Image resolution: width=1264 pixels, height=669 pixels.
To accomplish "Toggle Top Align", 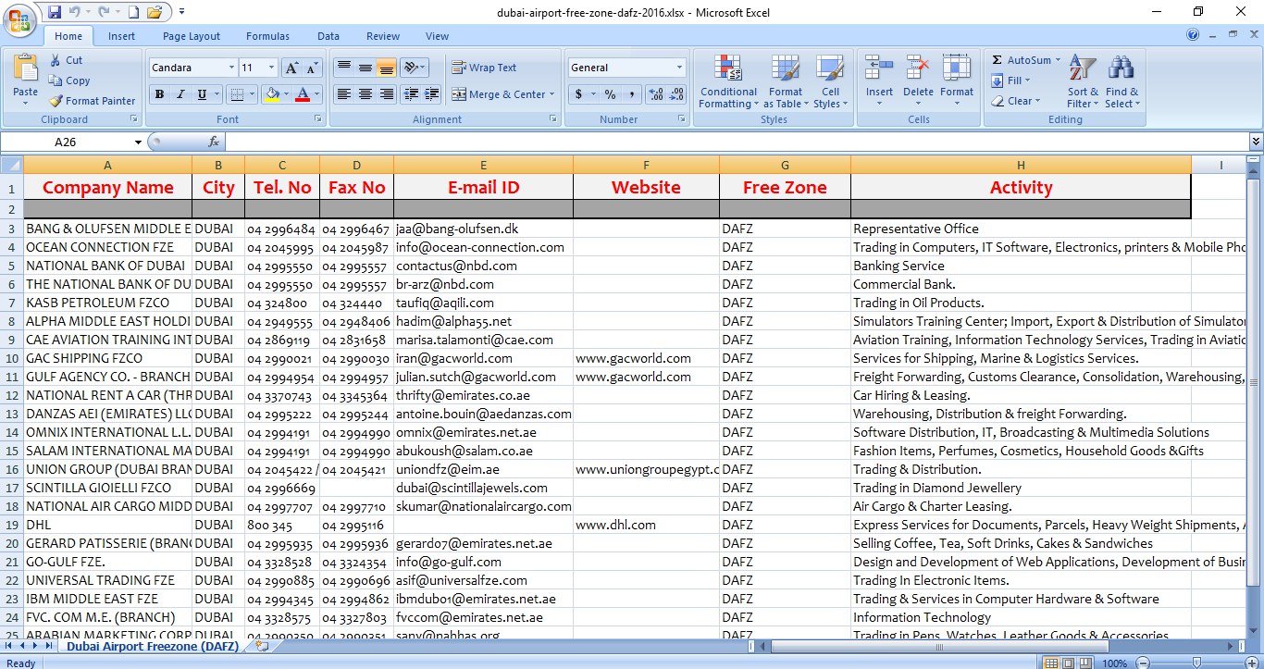I will point(343,68).
